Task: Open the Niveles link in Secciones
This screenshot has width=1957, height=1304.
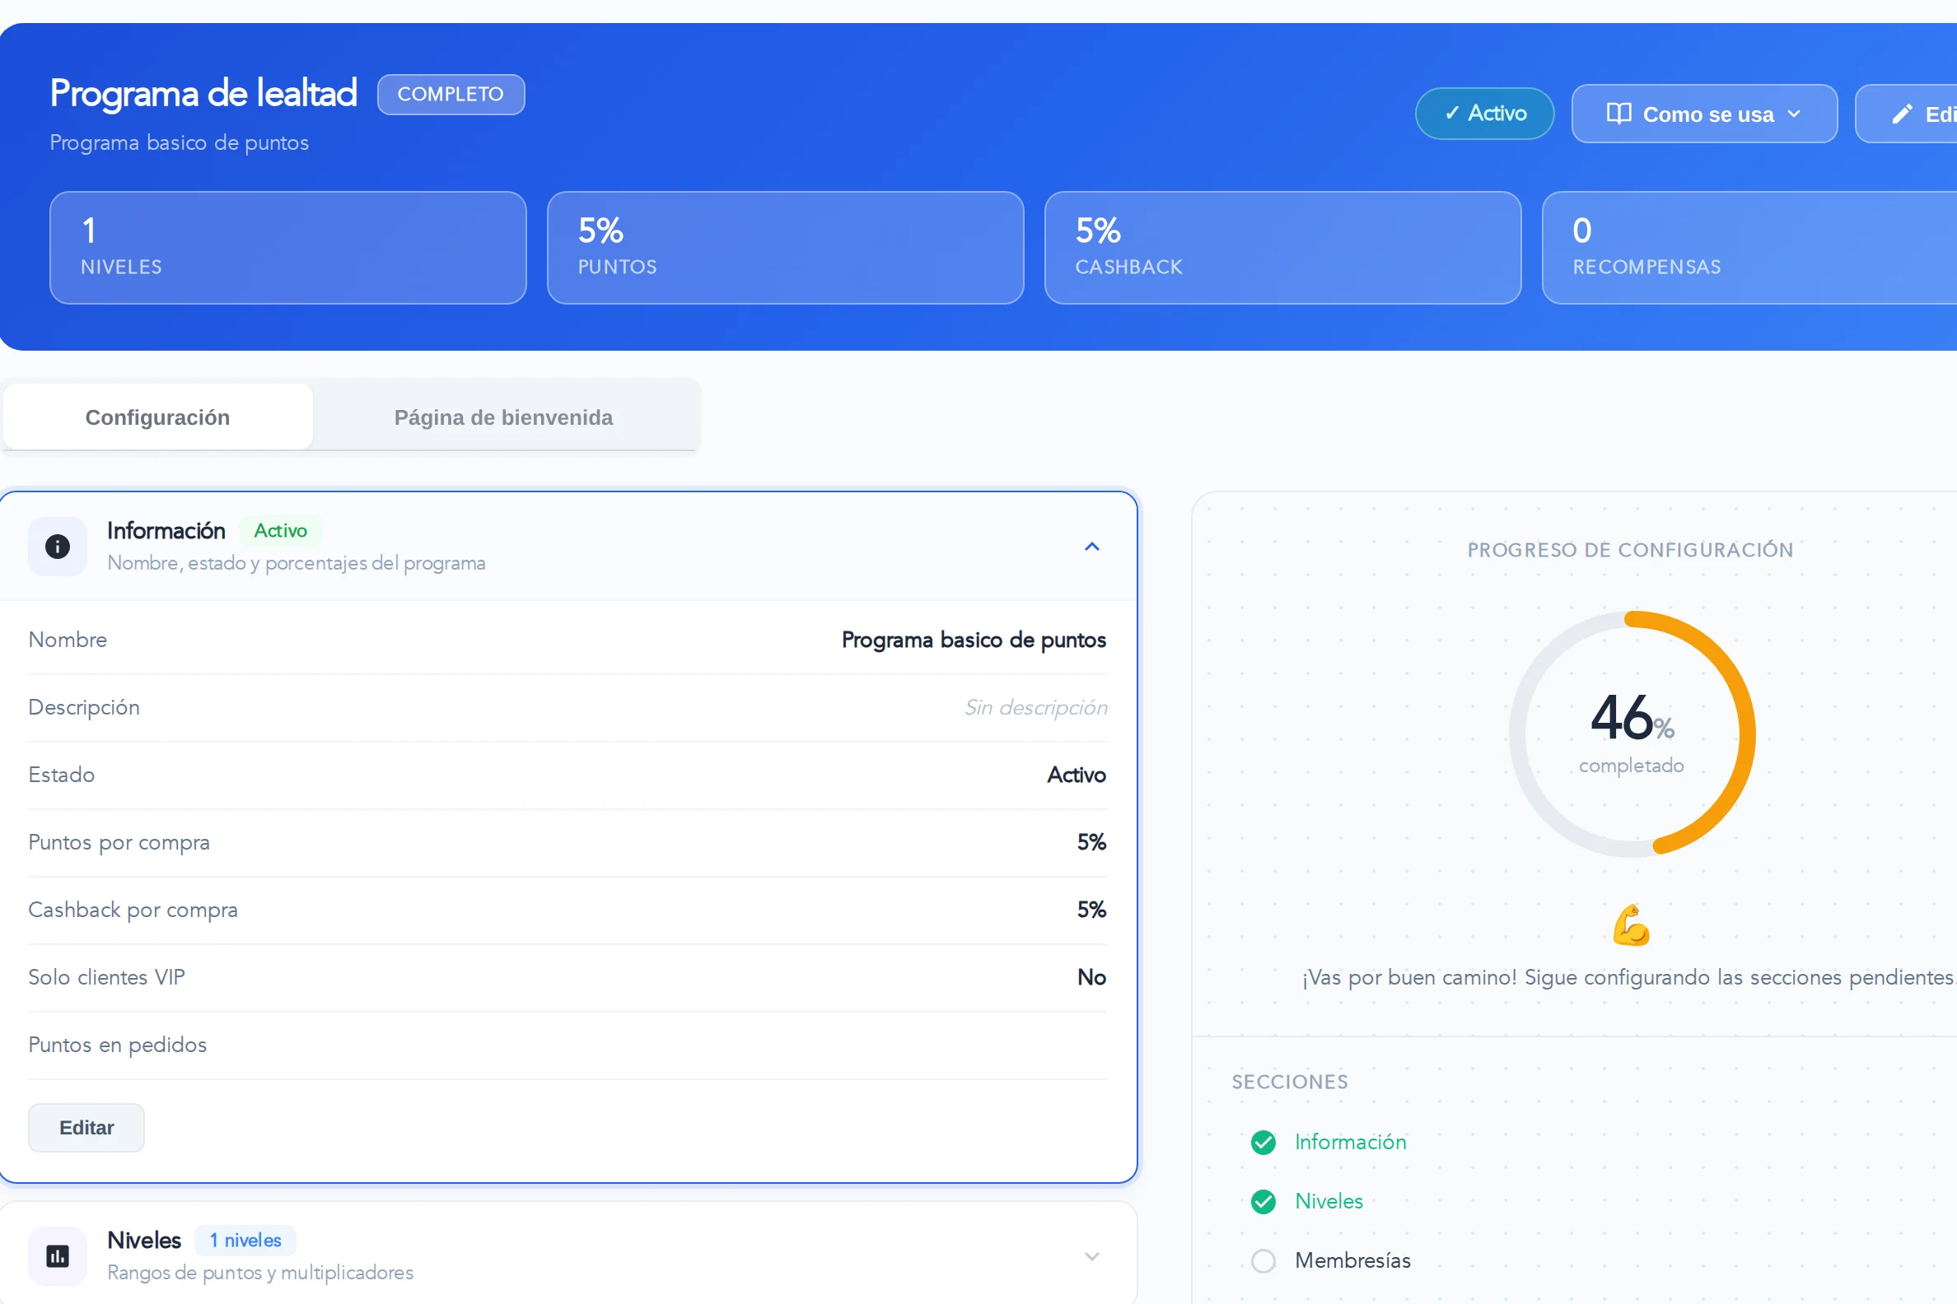Action: pyautogui.click(x=1329, y=1201)
